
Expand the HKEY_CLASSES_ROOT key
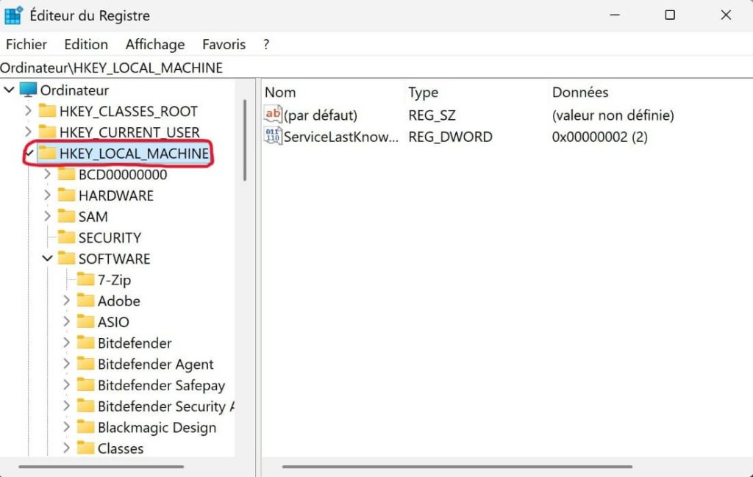pyautogui.click(x=28, y=112)
